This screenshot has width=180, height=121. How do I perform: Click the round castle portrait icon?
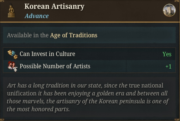click(x=169, y=10)
